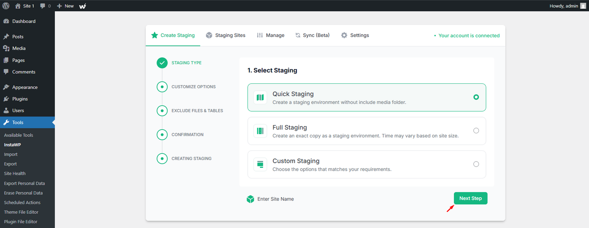
Task: Open Import submenu link
Action: 11,155
